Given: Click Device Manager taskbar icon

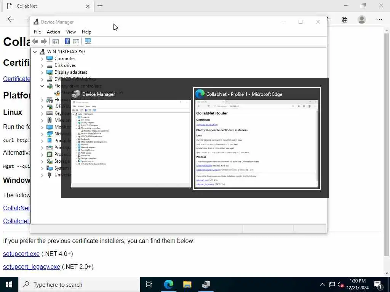Looking at the screenshot, I should 206,284.
